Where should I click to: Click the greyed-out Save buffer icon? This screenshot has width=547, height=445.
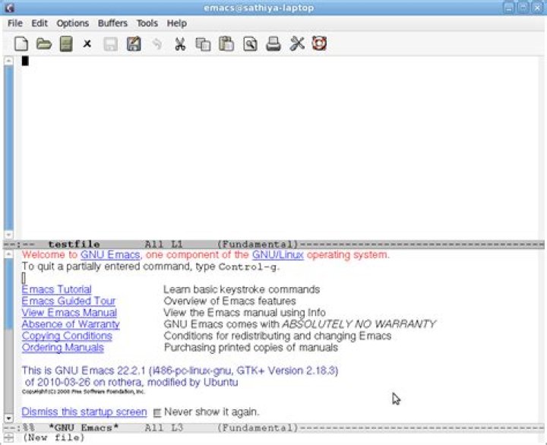click(111, 45)
